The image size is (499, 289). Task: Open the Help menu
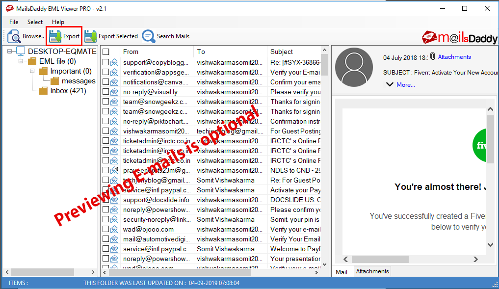pyautogui.click(x=58, y=22)
